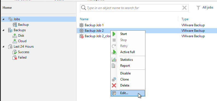This screenshot has height=101, width=217.
Task: Choose Active full from context menu
Action: pos(128,52)
